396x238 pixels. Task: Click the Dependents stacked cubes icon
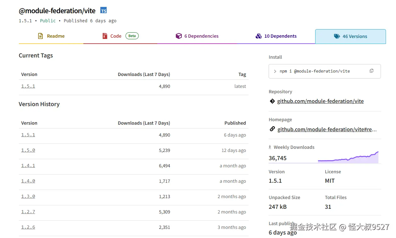tap(259, 36)
